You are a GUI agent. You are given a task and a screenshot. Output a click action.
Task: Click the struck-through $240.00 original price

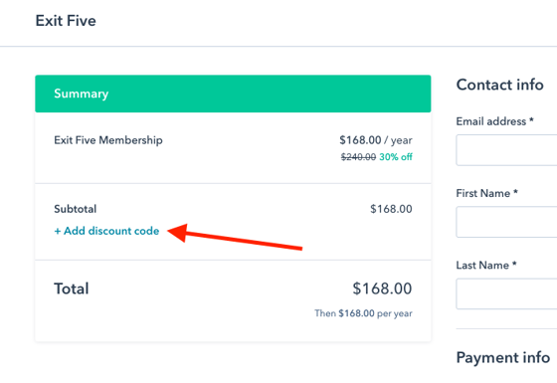pos(358,157)
